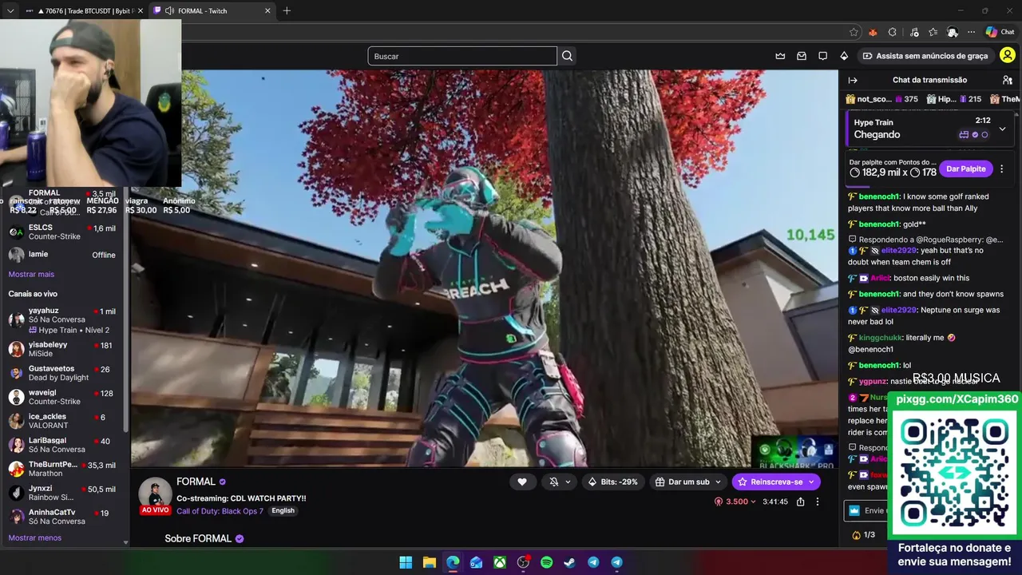Click Mostrar menos in the sidebar
Image resolution: width=1022 pixels, height=575 pixels.
(x=34, y=538)
